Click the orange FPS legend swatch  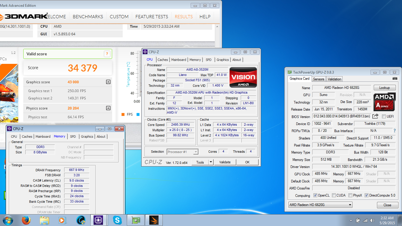coord(123,114)
